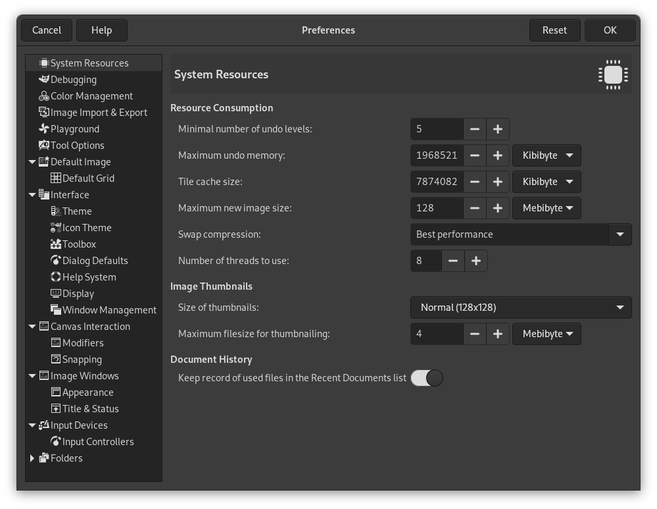The height and width of the screenshot is (509, 657).
Task: Click the CPU chip icon in the header
Action: click(612, 74)
